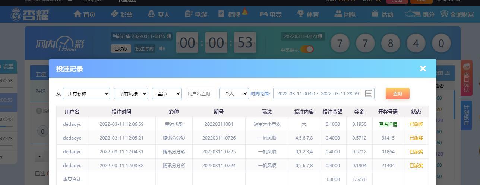Click the 杏耀 site logo
Image resolution: width=480 pixels, height=185 pixels.
(30, 15)
